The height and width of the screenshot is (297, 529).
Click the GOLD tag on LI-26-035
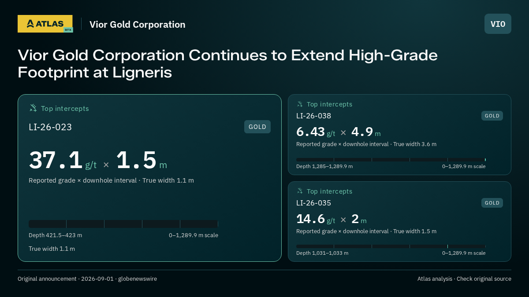coord(492,203)
